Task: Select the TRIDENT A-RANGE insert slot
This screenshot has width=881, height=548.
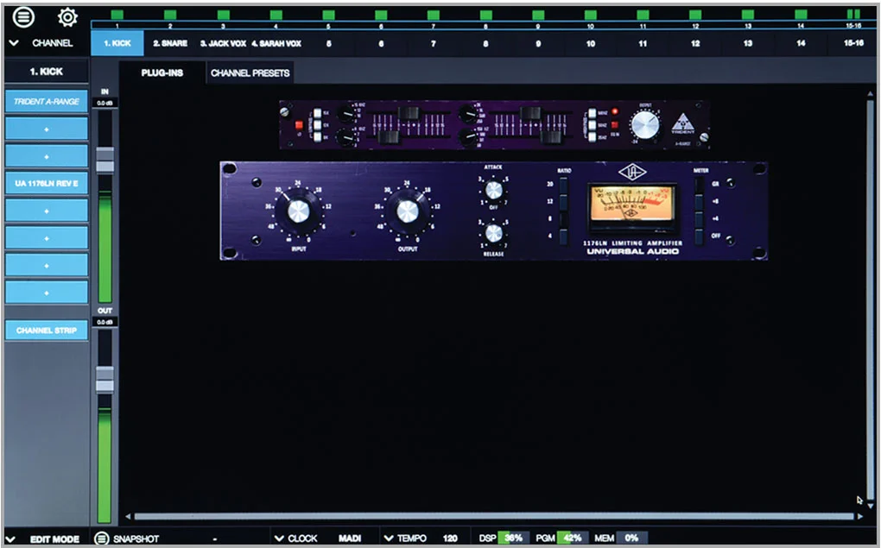Action: (x=47, y=102)
